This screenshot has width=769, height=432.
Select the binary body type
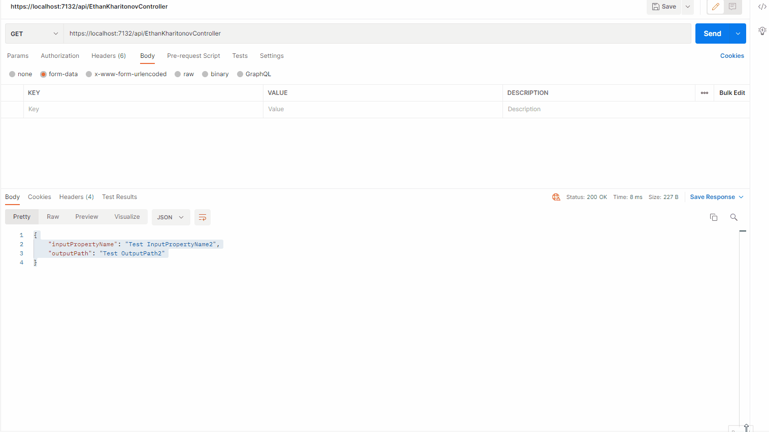[x=205, y=74]
